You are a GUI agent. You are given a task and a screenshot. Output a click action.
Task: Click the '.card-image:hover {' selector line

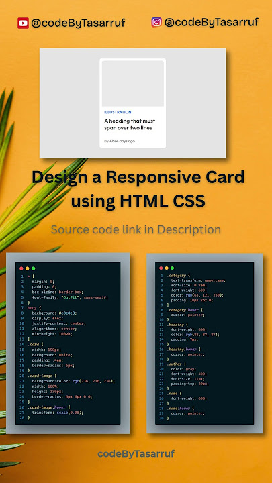click(x=49, y=407)
